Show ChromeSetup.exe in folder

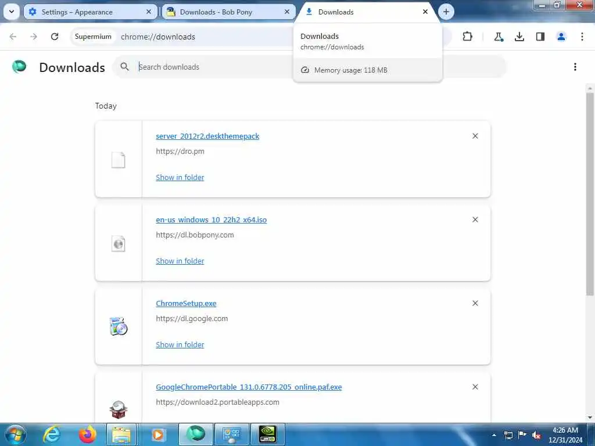pos(180,345)
